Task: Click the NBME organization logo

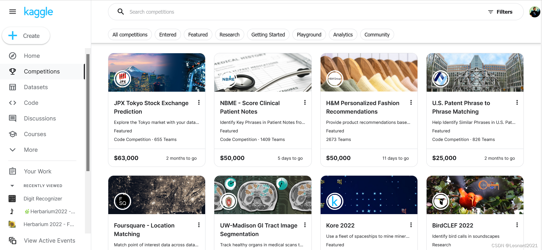Action: (x=229, y=79)
